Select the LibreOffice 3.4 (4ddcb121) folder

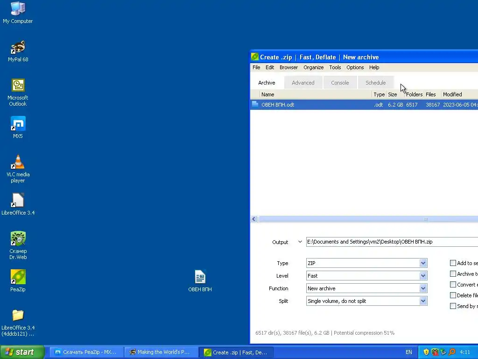click(x=18, y=323)
